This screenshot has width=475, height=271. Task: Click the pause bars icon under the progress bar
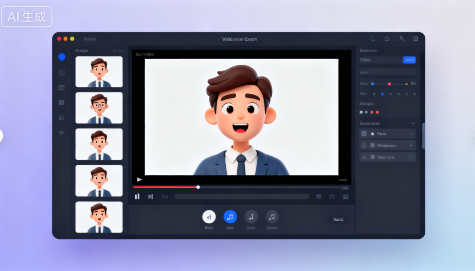[x=137, y=197]
